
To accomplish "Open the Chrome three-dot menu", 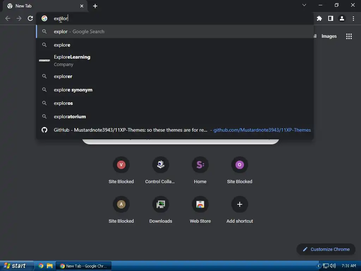I will (353, 18).
